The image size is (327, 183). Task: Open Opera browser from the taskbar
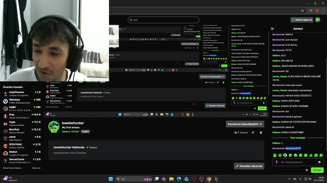194,179
